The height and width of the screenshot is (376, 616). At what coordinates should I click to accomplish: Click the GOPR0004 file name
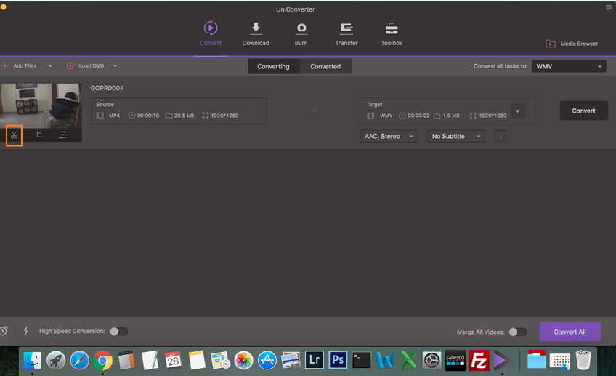click(107, 88)
